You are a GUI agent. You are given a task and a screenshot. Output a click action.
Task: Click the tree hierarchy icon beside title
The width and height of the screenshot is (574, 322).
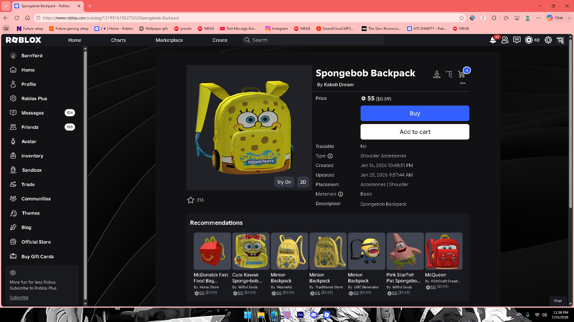coord(449,74)
